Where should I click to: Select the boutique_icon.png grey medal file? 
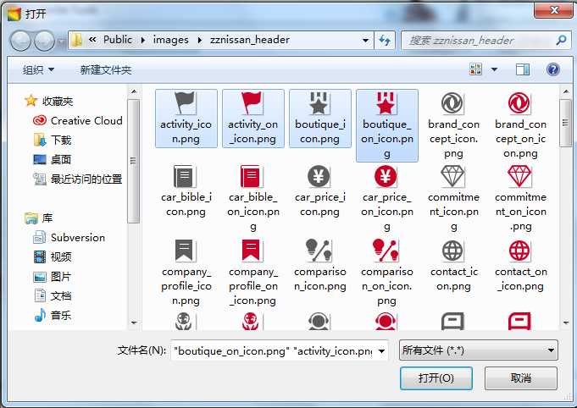coord(319,119)
